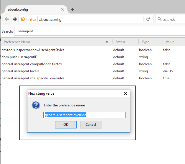Close the New string value dialog
The image size is (185, 164).
pos(125,93)
